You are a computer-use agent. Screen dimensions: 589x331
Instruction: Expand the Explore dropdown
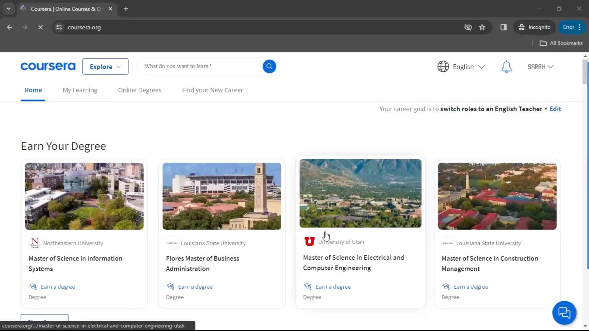point(105,67)
